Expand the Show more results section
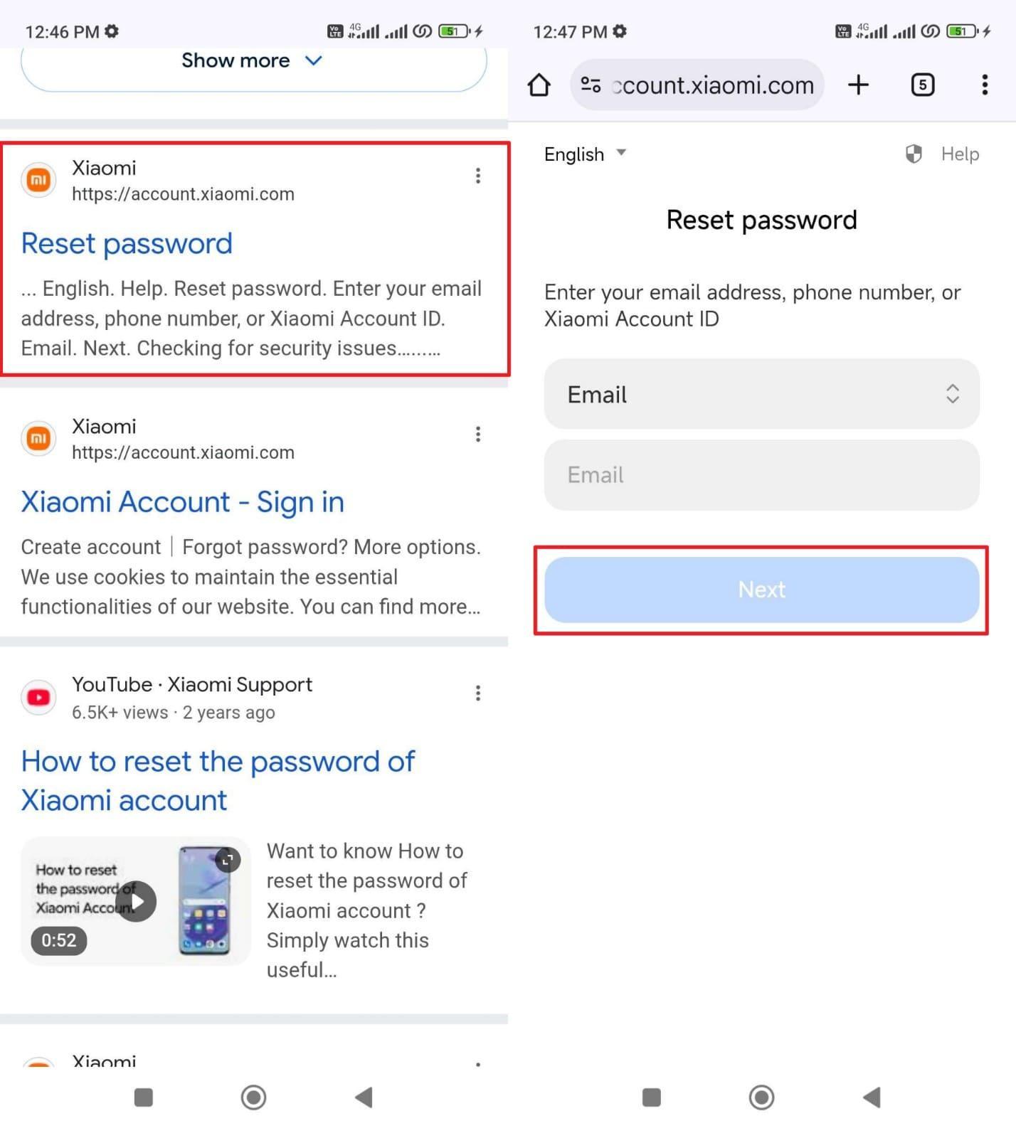This screenshot has height=1128, width=1016. [x=253, y=61]
